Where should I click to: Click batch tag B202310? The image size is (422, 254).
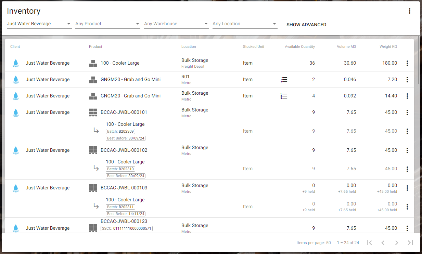click(120, 169)
